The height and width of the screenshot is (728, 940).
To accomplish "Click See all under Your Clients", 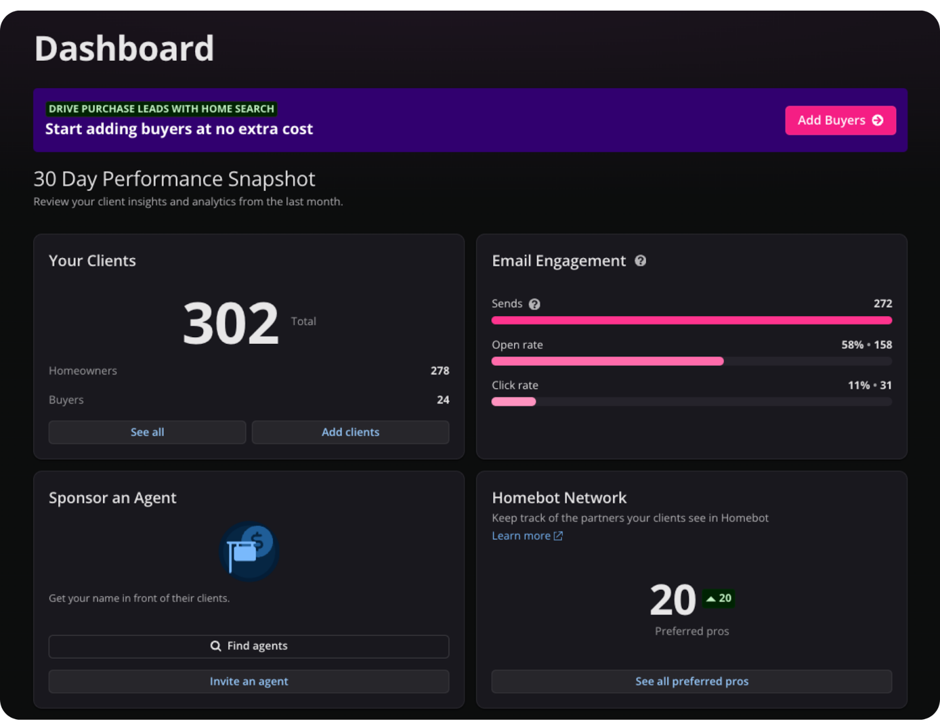I will 147,432.
